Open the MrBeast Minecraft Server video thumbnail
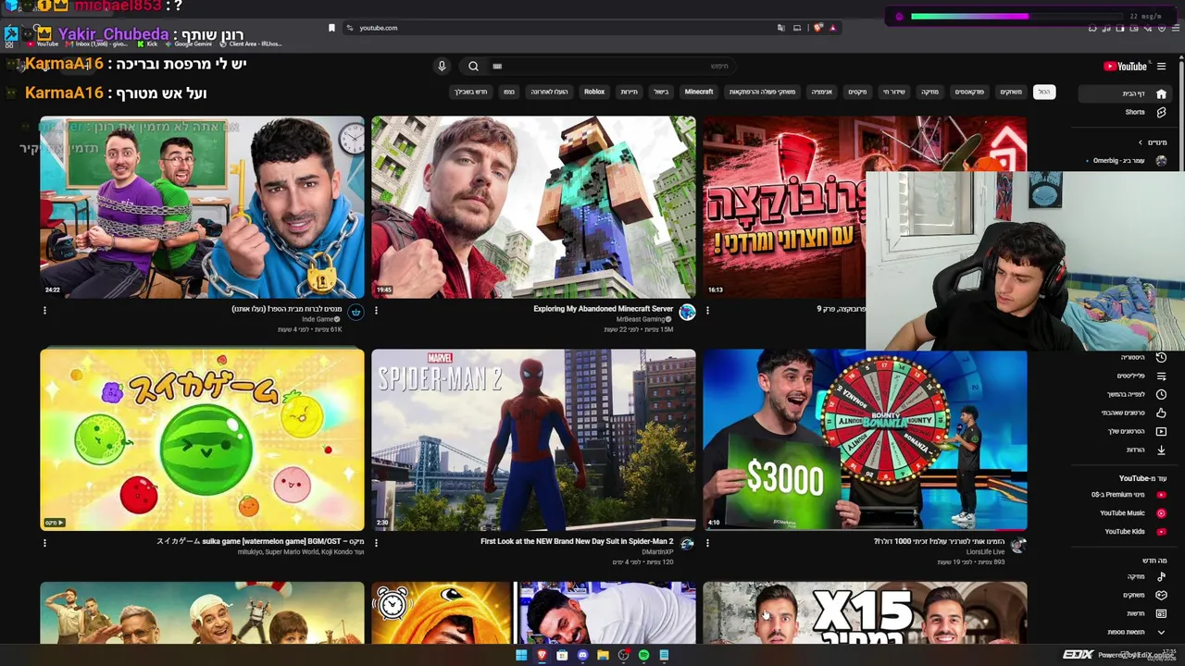The width and height of the screenshot is (1185, 666). 533,207
